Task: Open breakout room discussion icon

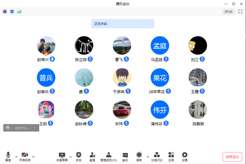Action: click(157, 156)
